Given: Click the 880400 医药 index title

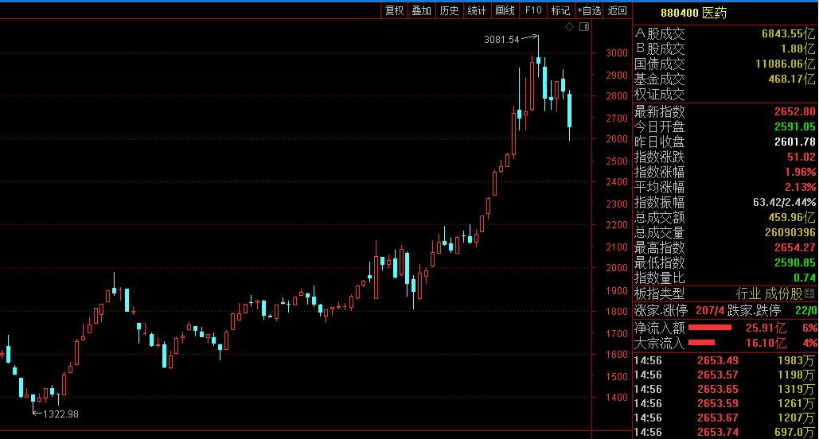Looking at the screenshot, I should pos(693,13).
